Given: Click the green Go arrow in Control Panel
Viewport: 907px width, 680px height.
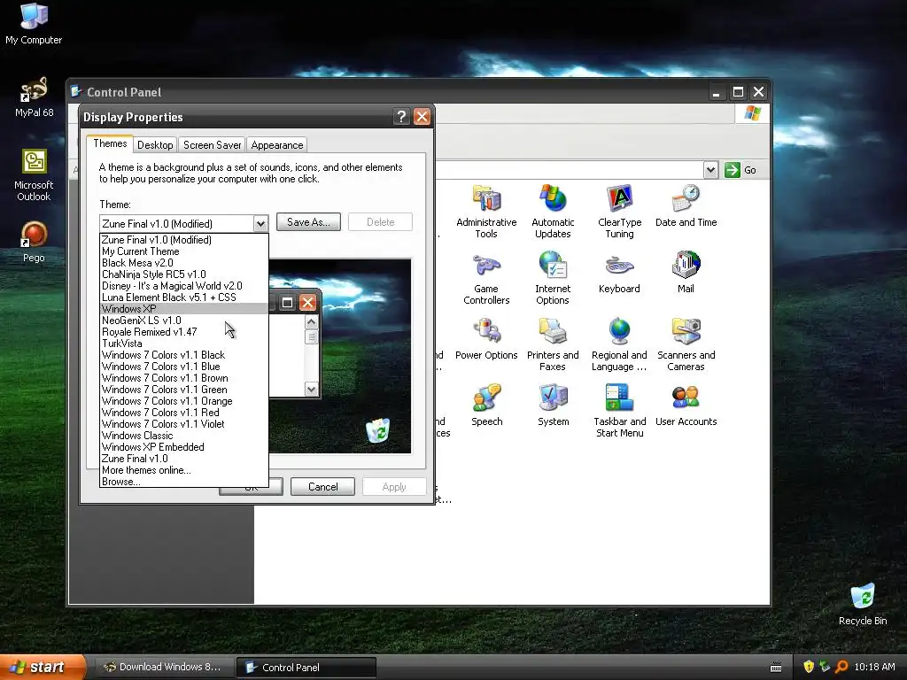Looking at the screenshot, I should 733,170.
